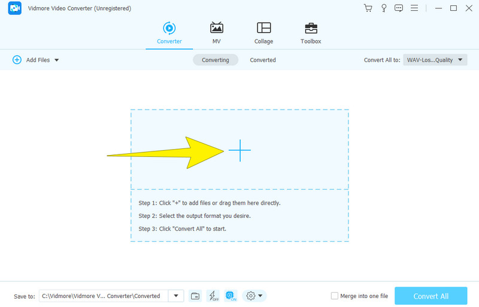Switch to the Collage tab
The image size is (479, 307).
point(263,34)
